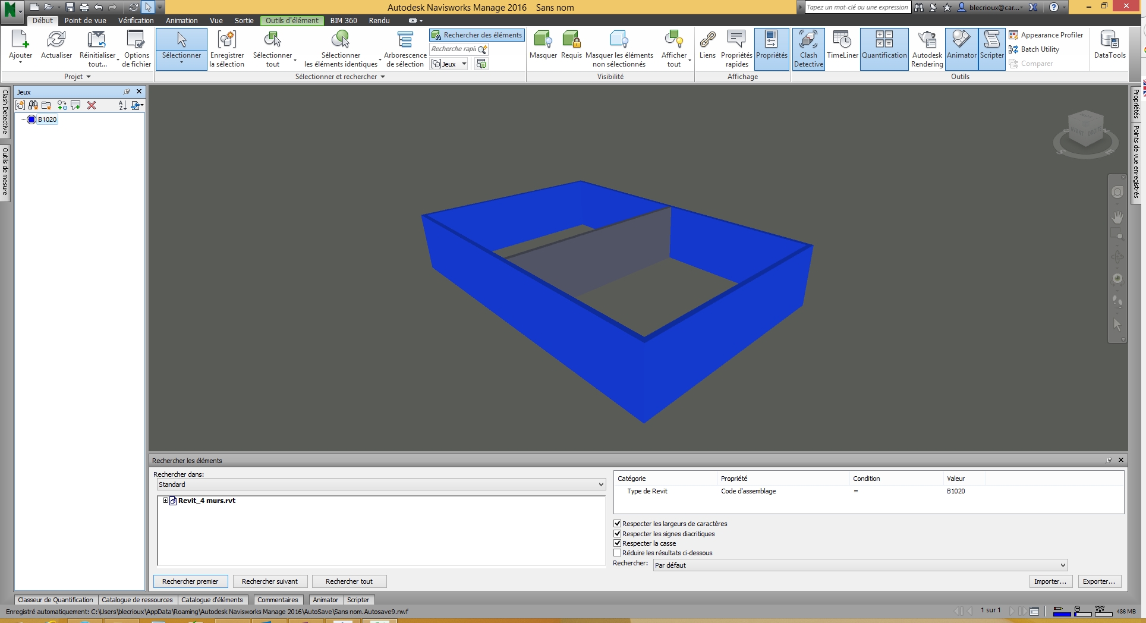Delete set with red X icon
Viewport: 1146px width, 623px height.
(92, 105)
